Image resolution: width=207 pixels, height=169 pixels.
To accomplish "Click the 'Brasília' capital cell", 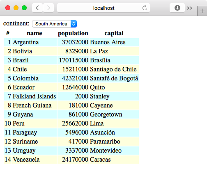I will pos(114,60).
